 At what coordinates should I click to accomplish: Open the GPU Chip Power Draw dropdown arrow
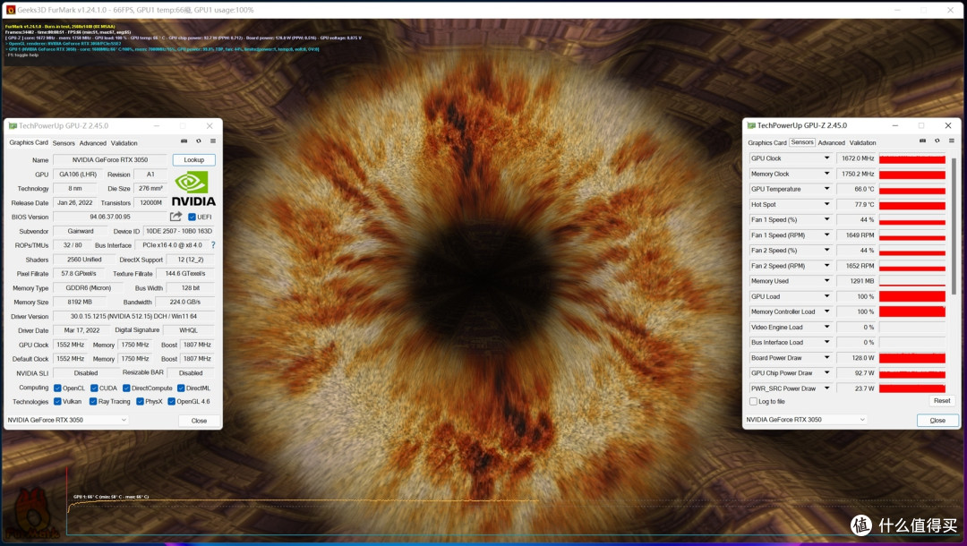click(827, 373)
